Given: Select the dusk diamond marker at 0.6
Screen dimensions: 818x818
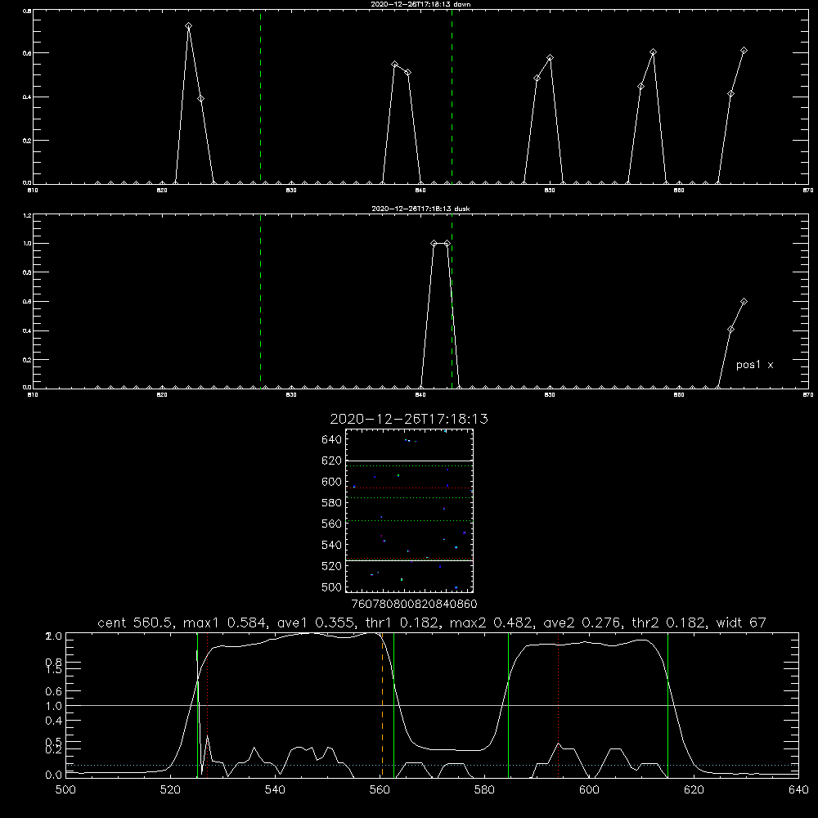Looking at the screenshot, I should (x=744, y=302).
